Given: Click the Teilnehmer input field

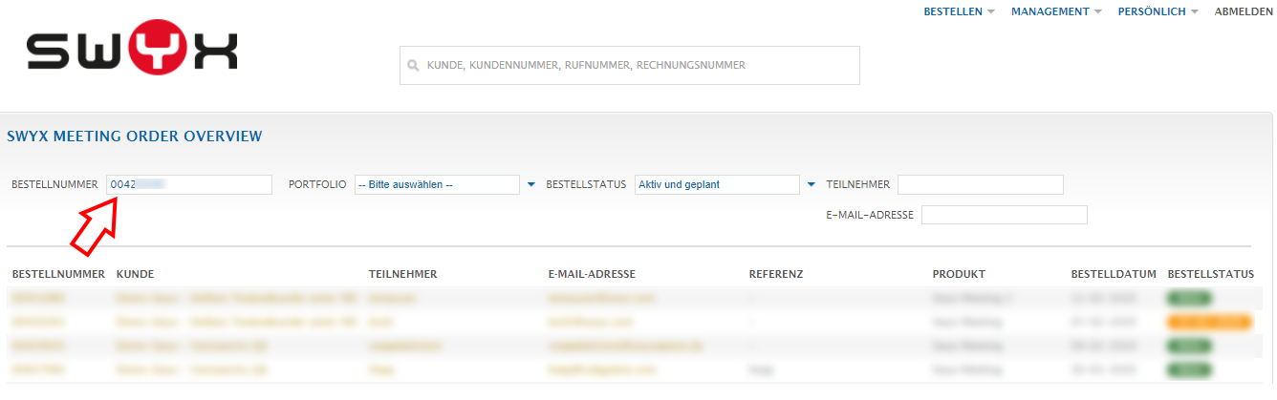Looking at the screenshot, I should (x=980, y=184).
